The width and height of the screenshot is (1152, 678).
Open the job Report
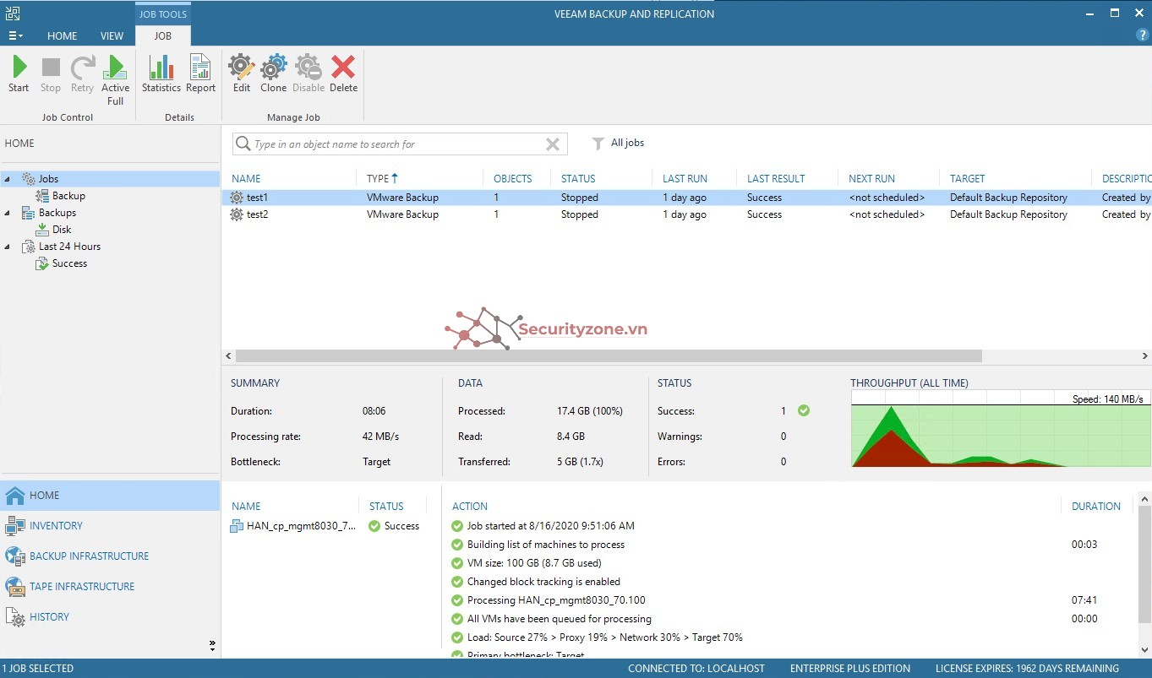200,74
